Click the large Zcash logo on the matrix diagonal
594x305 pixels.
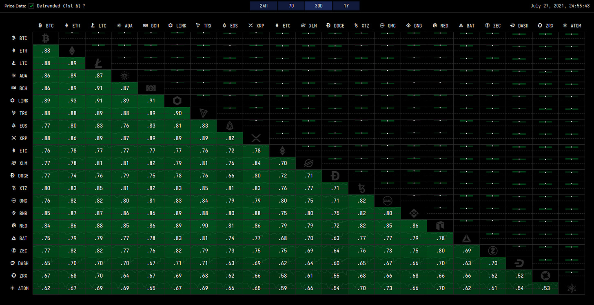[x=493, y=251]
